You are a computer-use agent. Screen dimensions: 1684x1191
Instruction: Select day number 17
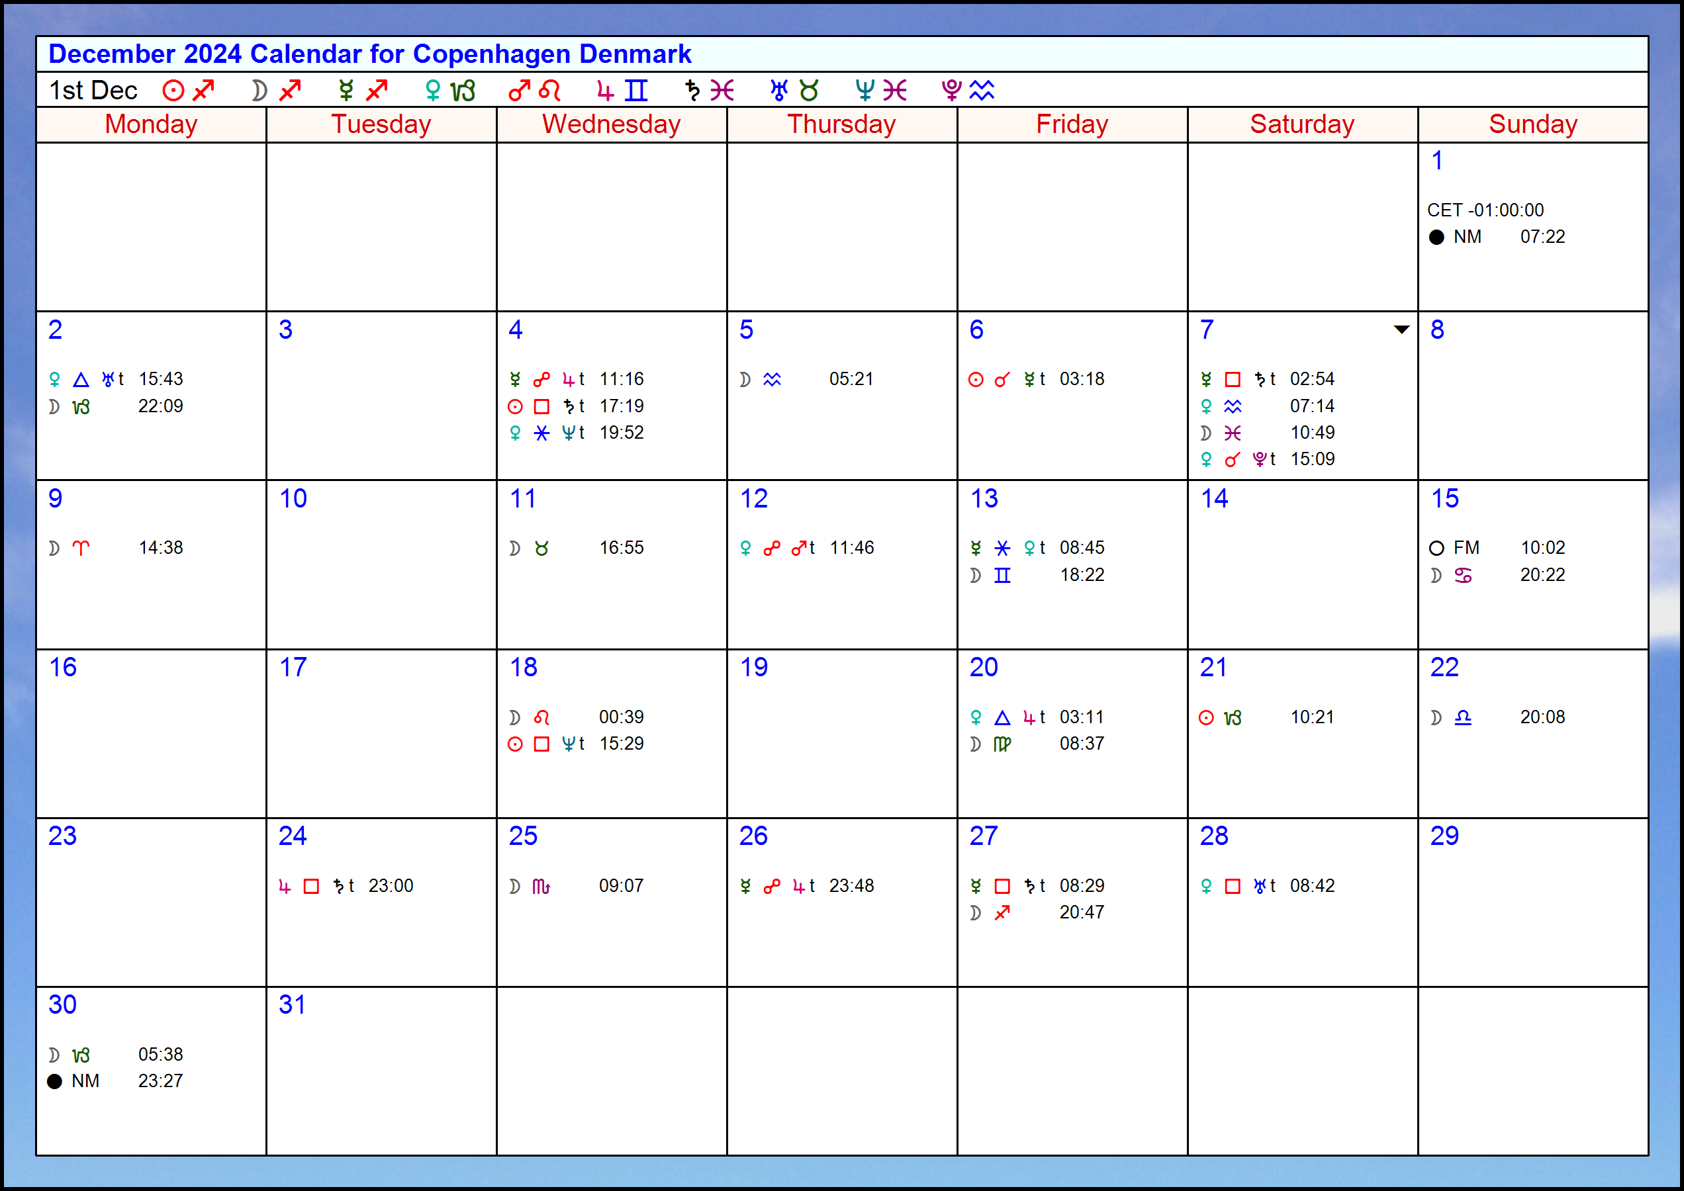tap(293, 668)
